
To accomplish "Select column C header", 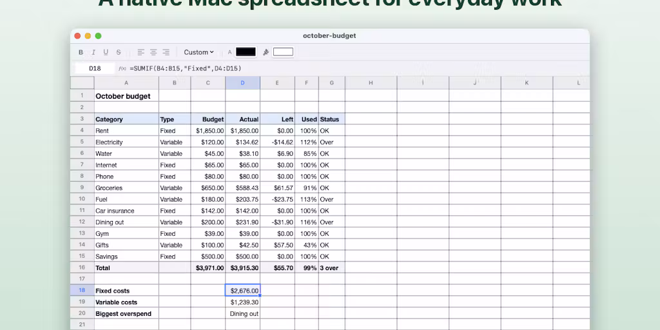I will click(x=208, y=83).
